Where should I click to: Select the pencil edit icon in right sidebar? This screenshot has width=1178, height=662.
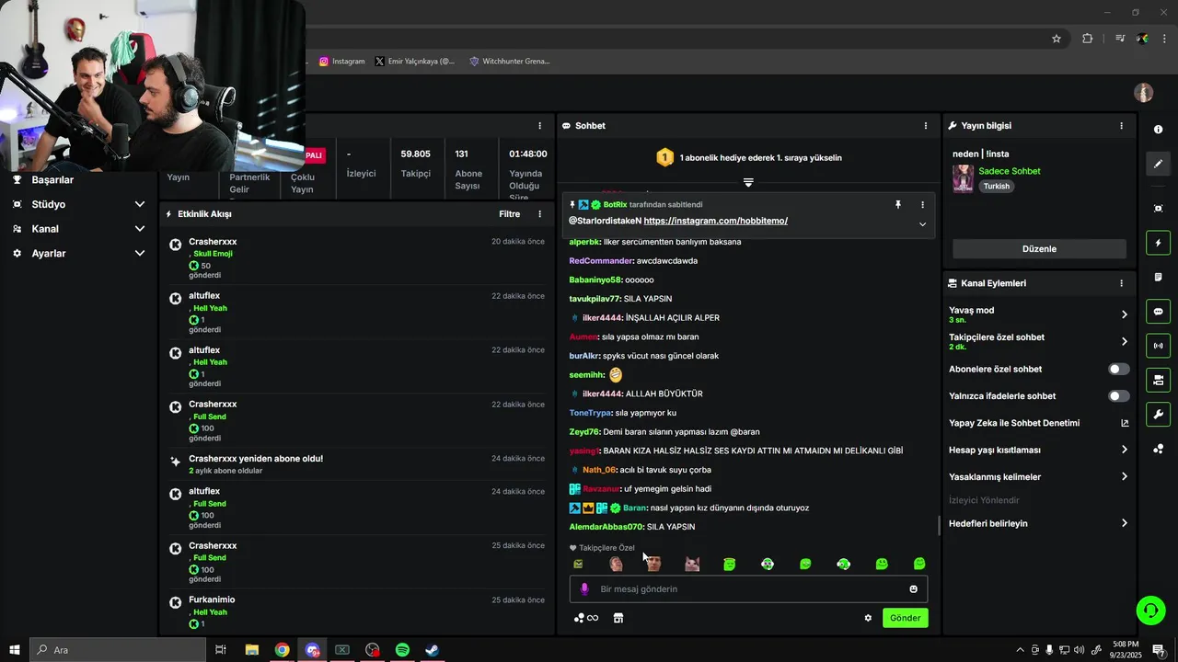pos(1158,164)
